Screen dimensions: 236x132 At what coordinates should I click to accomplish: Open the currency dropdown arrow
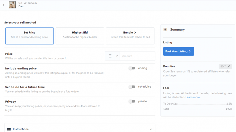coord(117,56)
